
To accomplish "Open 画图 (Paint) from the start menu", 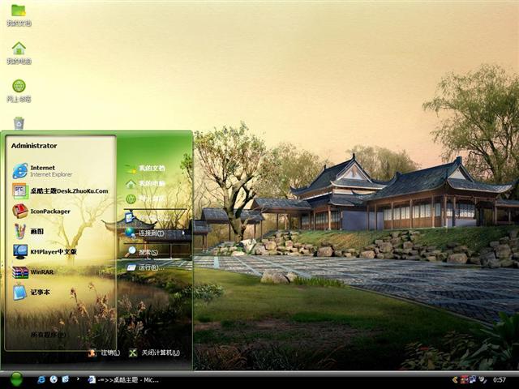I will [x=28, y=232].
